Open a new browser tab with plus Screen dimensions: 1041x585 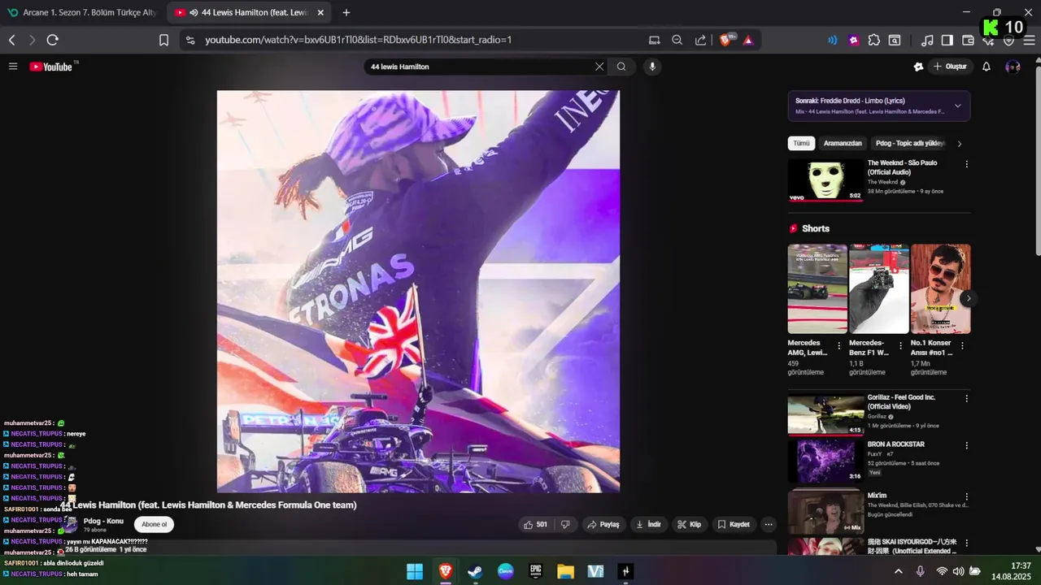point(346,13)
